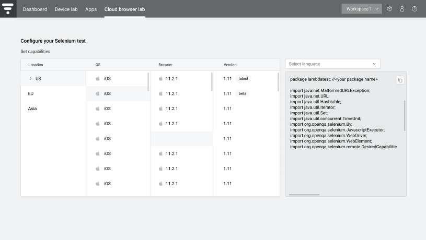Click the Browser column scrollbar
The width and height of the screenshot is (426, 240).
tap(212, 82)
